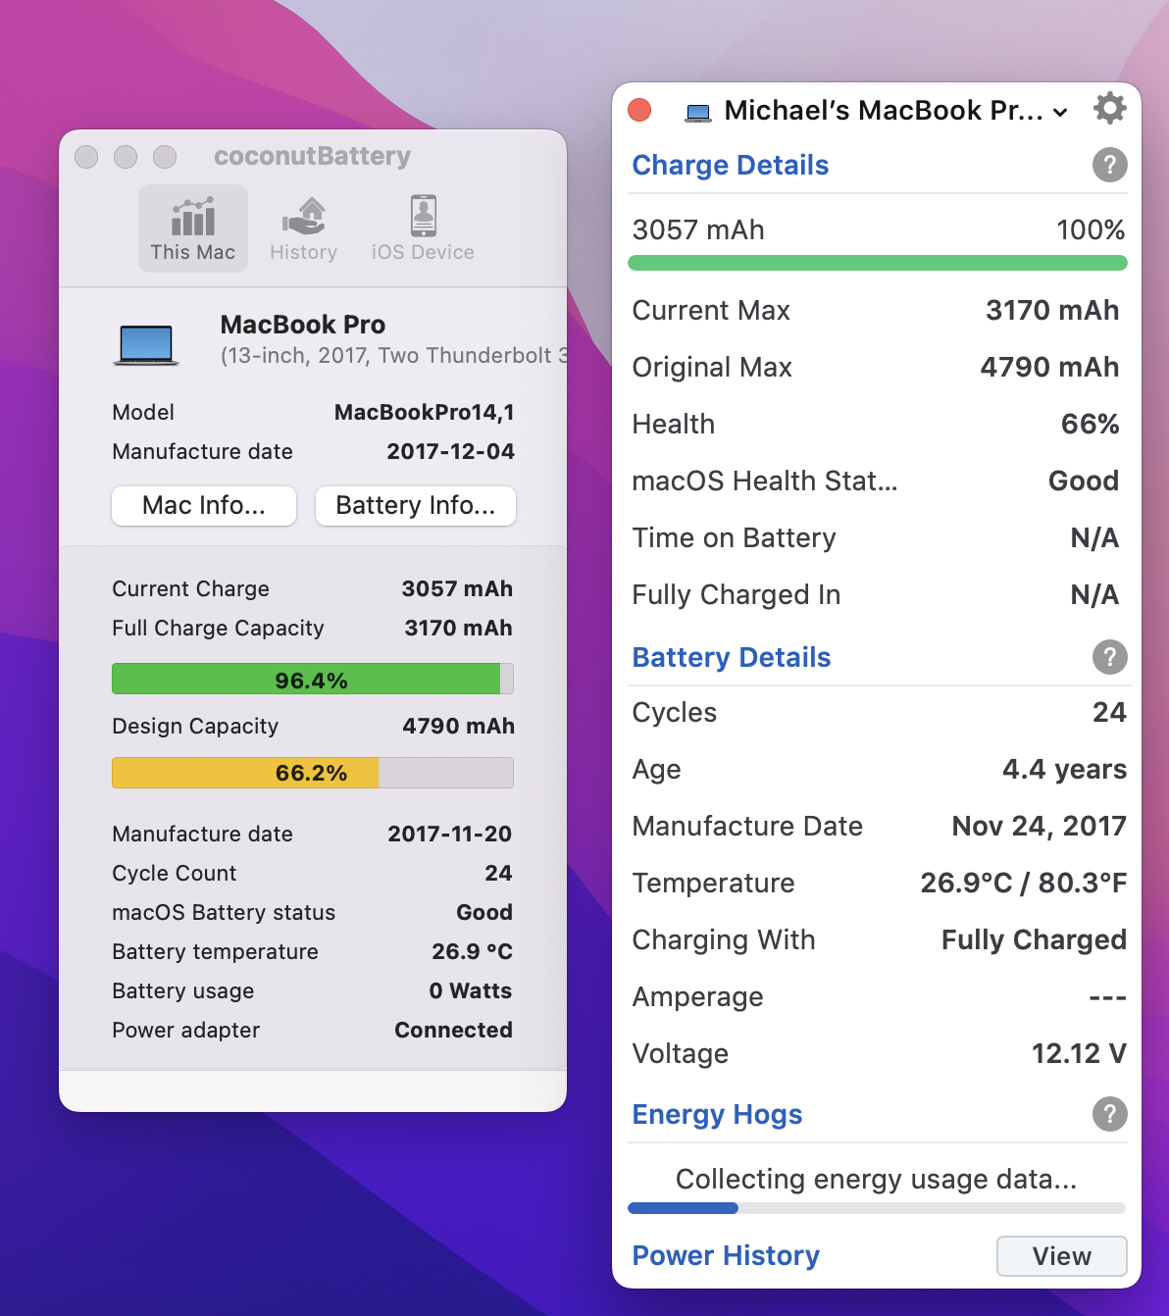Screen dimensions: 1169x1316
Task: Click the Power History heading
Action: [x=726, y=1255]
